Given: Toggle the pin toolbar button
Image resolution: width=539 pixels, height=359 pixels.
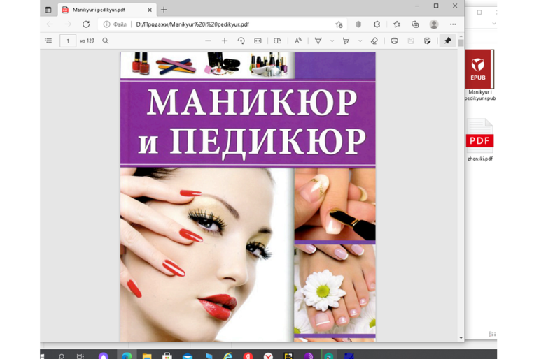Looking at the screenshot, I should click(x=447, y=41).
